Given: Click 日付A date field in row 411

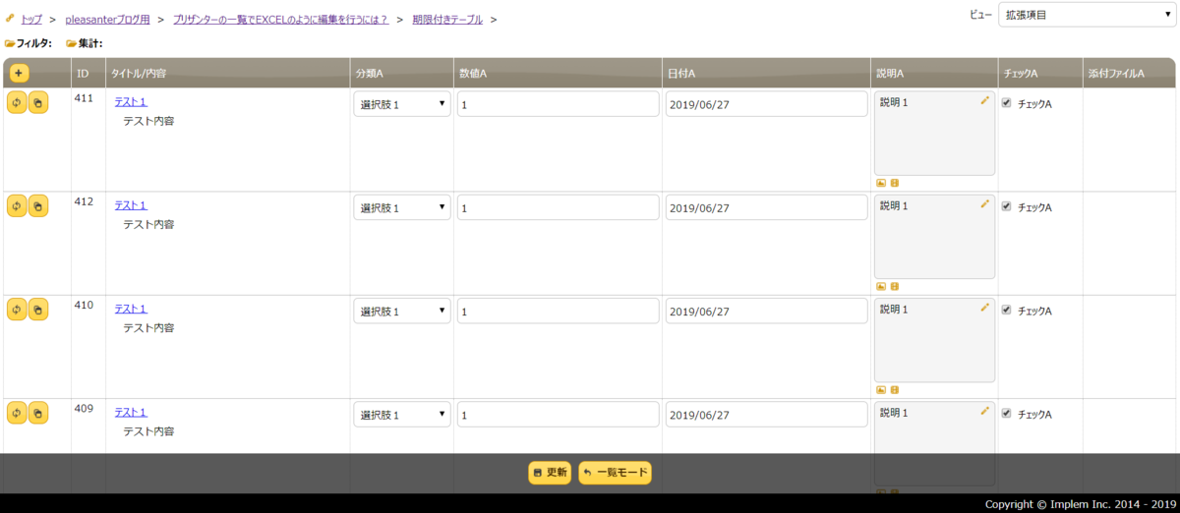Looking at the screenshot, I should coord(767,104).
